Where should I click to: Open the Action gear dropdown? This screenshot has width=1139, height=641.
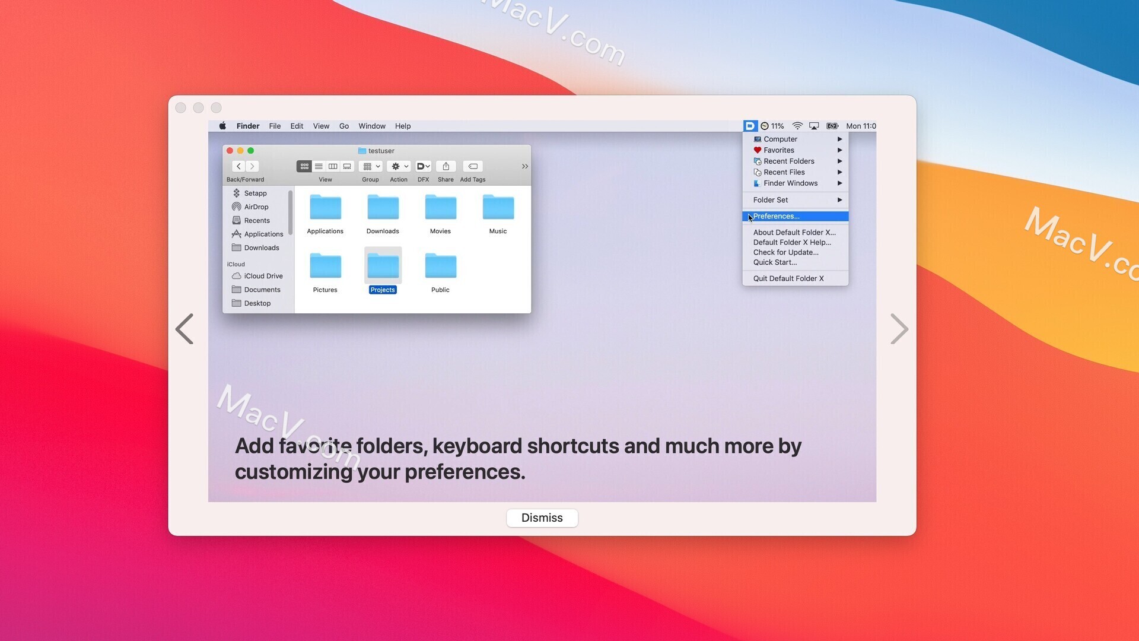pos(399,166)
